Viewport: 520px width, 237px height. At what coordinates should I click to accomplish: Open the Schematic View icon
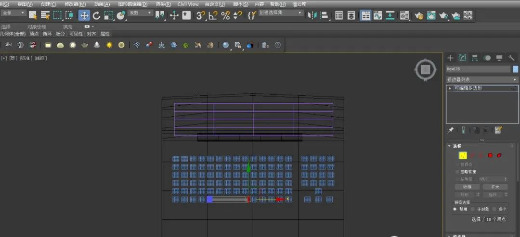(390, 15)
